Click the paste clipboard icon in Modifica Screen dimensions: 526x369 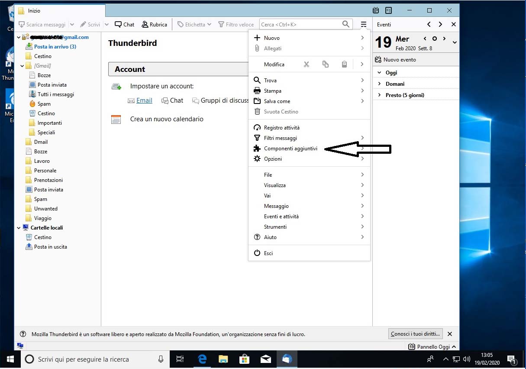click(x=344, y=65)
